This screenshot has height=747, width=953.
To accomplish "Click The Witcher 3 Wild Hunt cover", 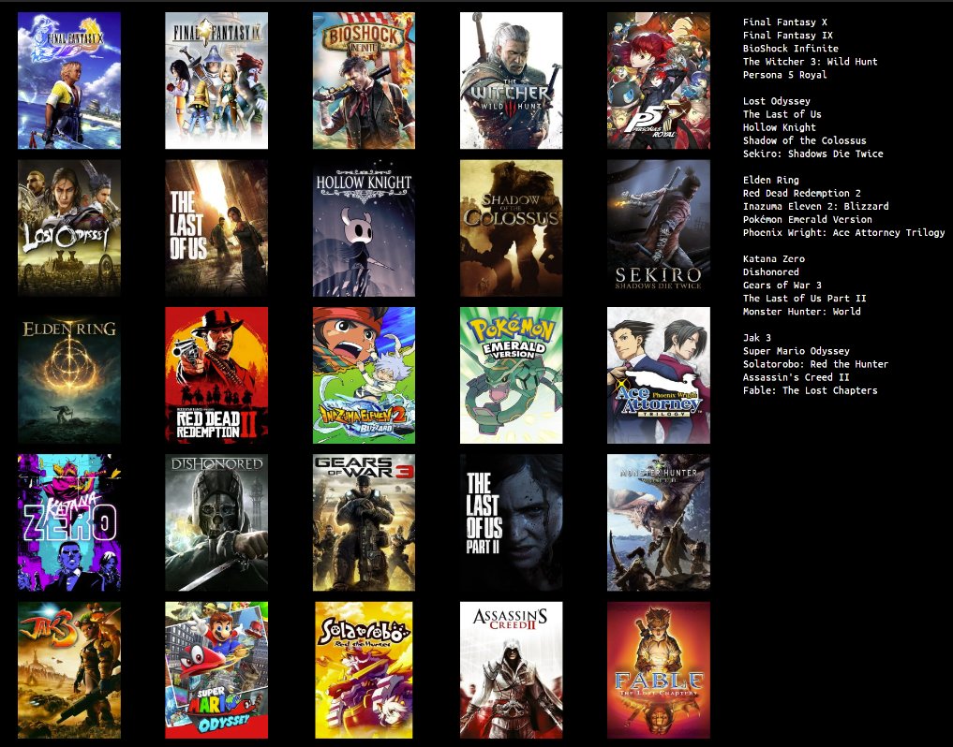I will click(511, 81).
